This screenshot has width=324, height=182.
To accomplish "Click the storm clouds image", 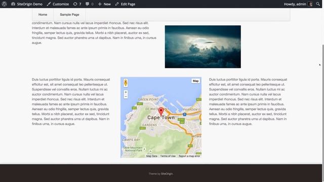I will click(202, 47).
